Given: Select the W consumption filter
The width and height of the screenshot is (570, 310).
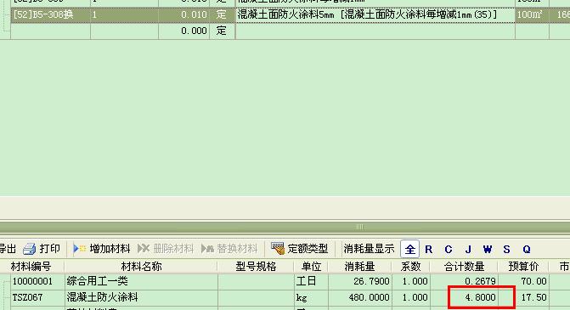Looking at the screenshot, I should 487,250.
